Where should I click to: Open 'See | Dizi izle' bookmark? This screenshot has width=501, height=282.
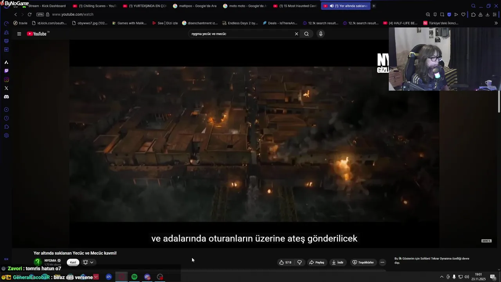(x=165, y=23)
